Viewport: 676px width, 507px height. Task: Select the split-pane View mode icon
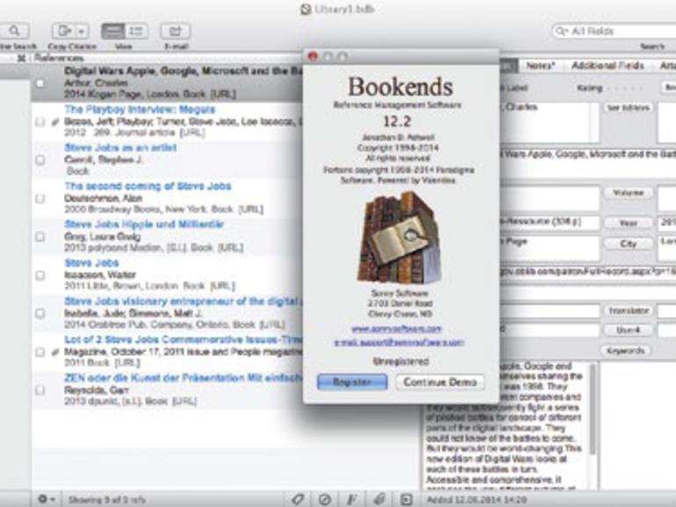tap(113, 31)
